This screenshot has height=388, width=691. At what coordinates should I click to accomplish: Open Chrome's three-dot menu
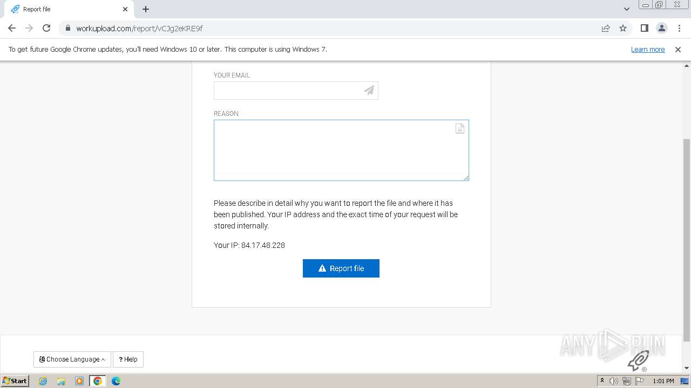(679, 28)
